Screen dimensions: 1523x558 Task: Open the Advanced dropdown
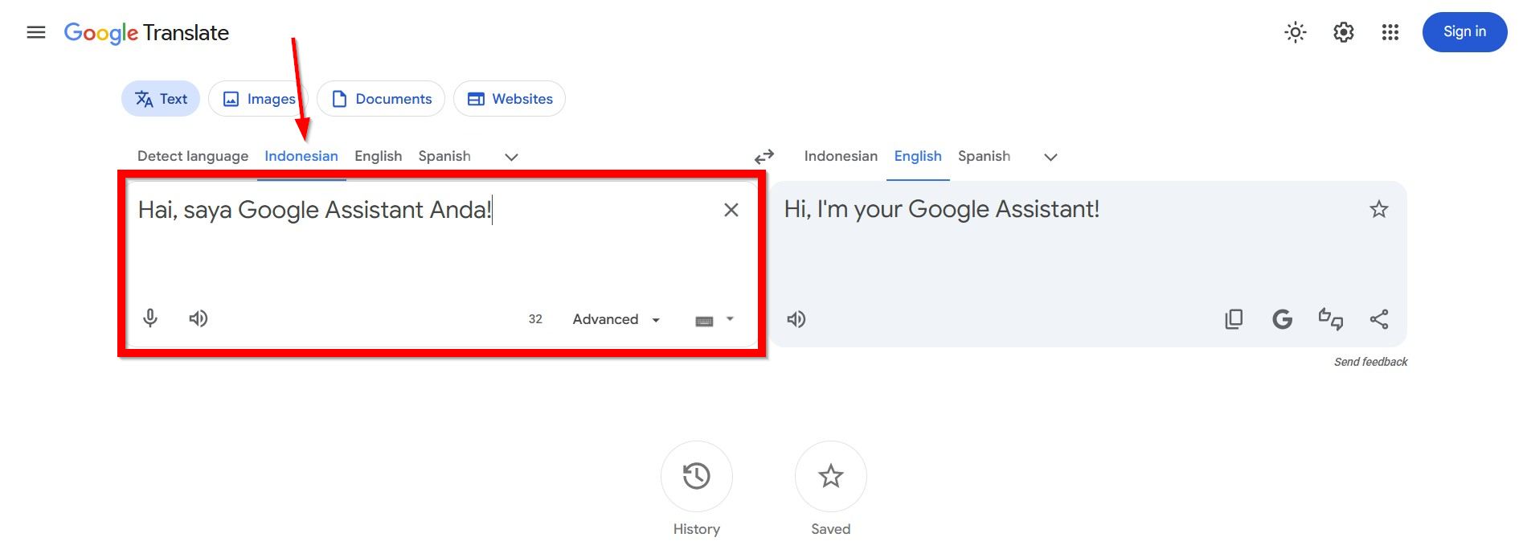616,319
